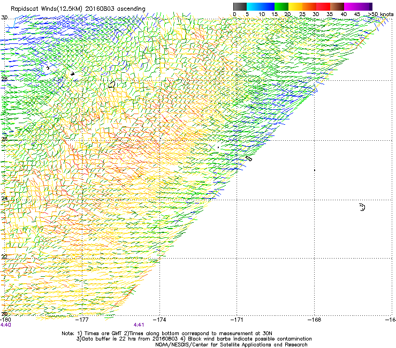The width and height of the screenshot is (396, 348).
Task: Click the latitude label '28' on left axis
Action: [x=4, y=79]
